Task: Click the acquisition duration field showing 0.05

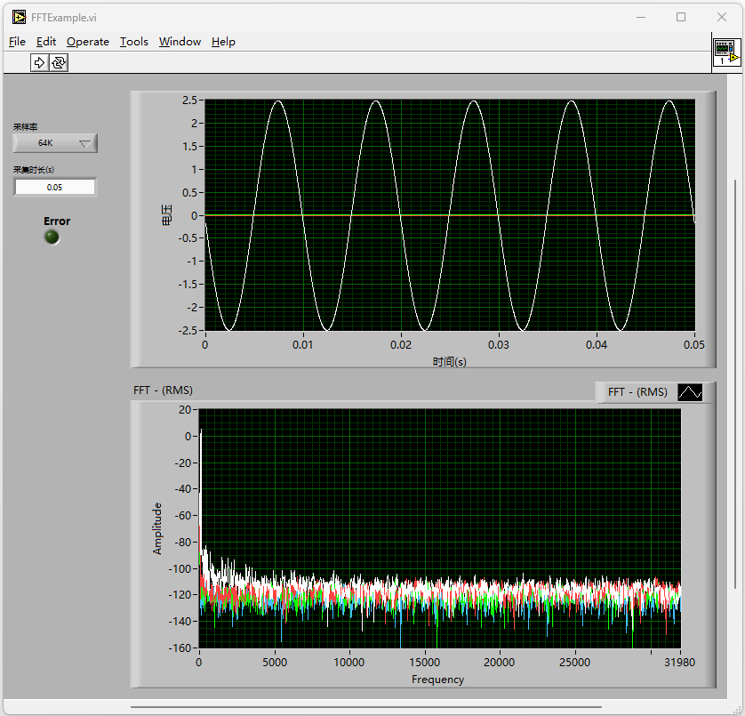Action: [54, 187]
